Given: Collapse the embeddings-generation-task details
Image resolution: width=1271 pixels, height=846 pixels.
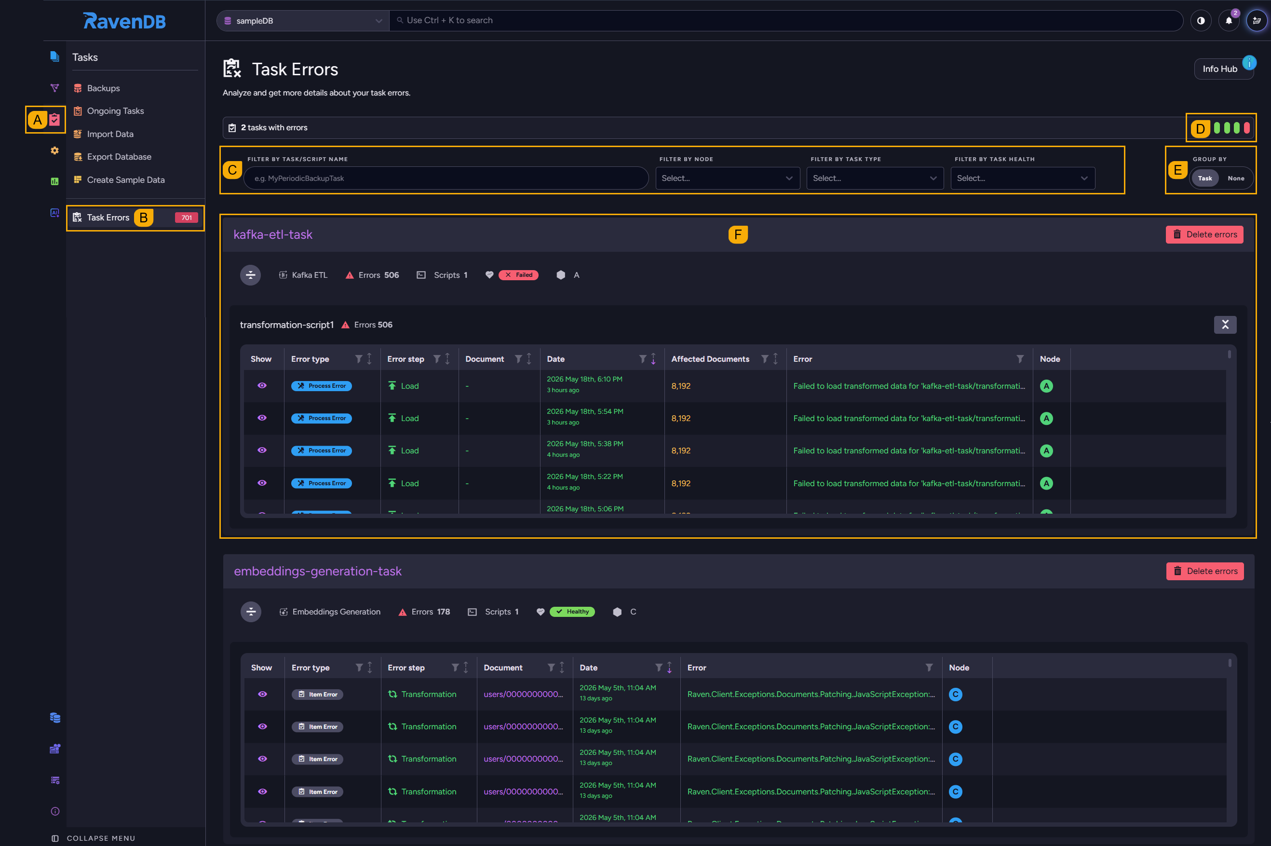Looking at the screenshot, I should [251, 612].
